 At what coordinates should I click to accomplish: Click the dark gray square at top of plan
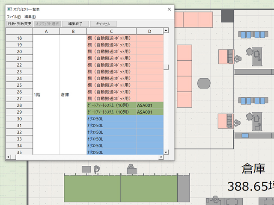coord(227,17)
